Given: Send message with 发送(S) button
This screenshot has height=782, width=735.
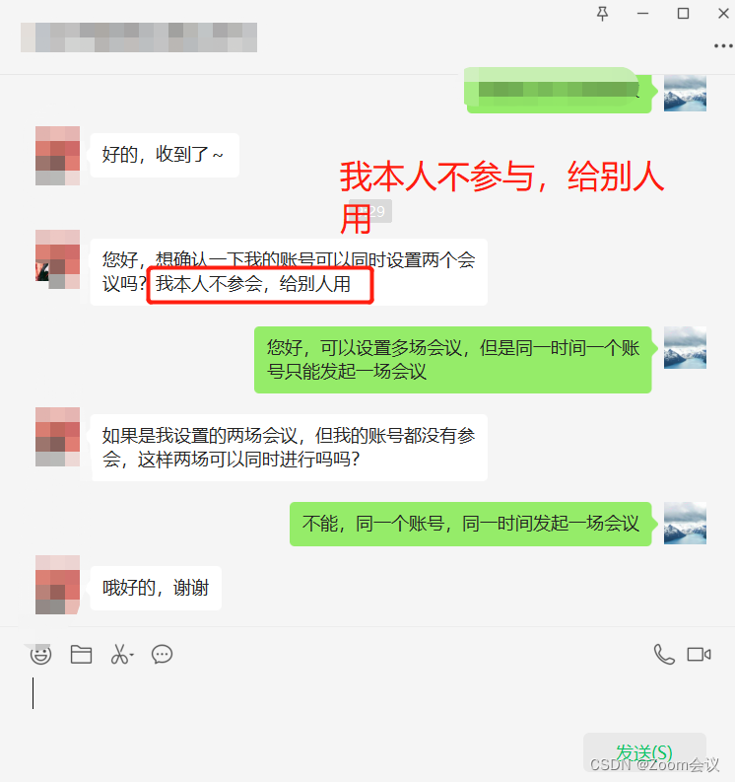Looking at the screenshot, I should point(644,752).
